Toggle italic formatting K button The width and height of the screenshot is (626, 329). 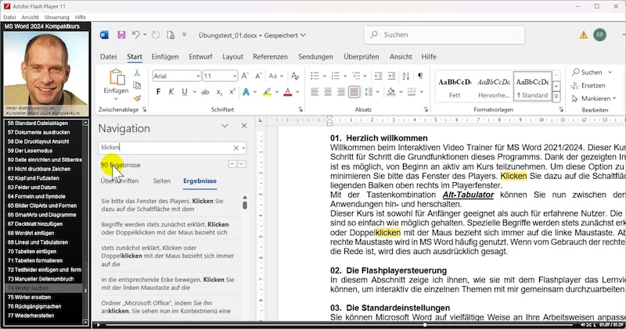coord(171,92)
